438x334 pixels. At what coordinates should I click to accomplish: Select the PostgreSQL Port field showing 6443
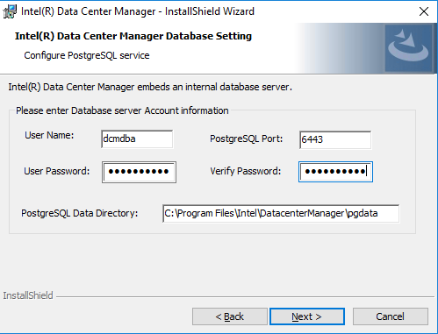pos(335,139)
